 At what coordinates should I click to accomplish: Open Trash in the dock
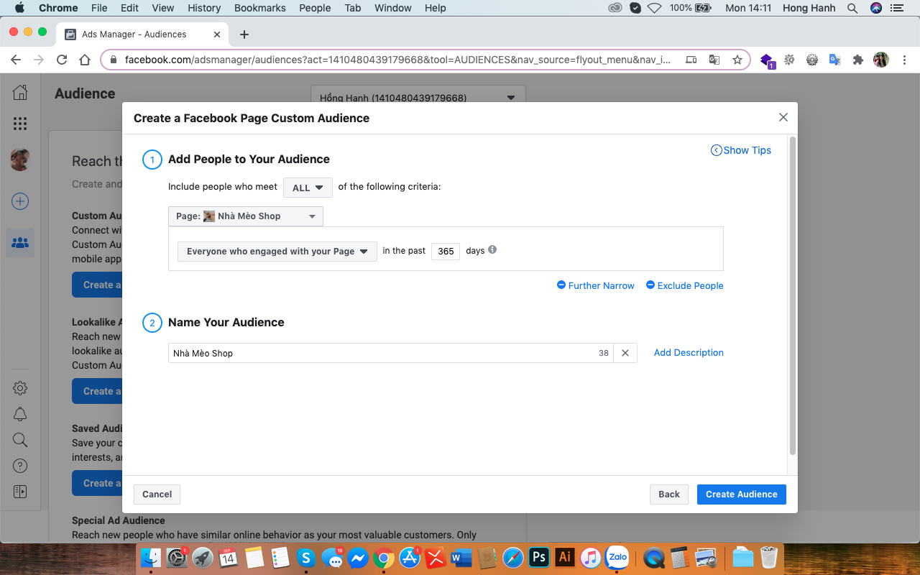[769, 557]
